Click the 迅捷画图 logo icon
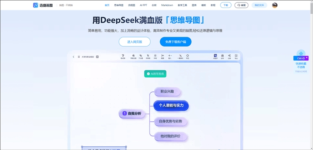Screen dimensions: 313x150 (35, 5)
